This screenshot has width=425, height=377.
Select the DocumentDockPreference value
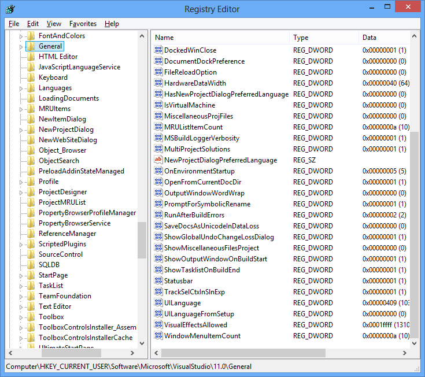click(204, 61)
